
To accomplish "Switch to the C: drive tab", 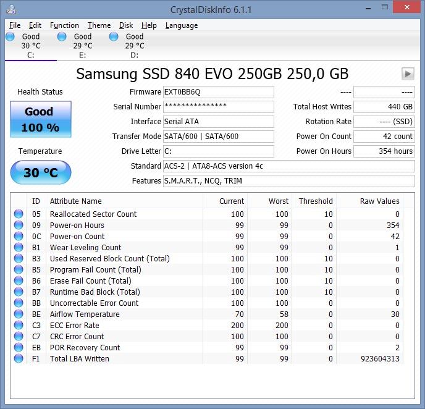I will tap(31, 46).
